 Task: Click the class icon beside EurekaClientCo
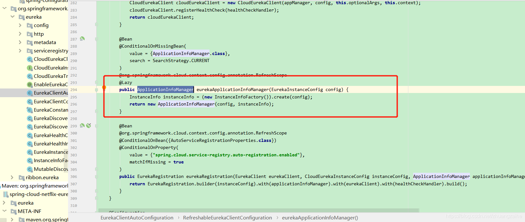point(30,102)
